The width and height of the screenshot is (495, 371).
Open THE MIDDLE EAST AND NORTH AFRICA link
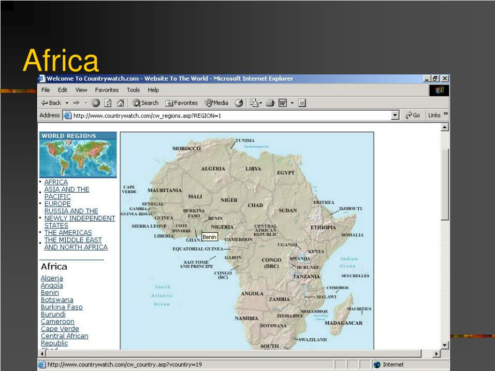click(x=76, y=243)
